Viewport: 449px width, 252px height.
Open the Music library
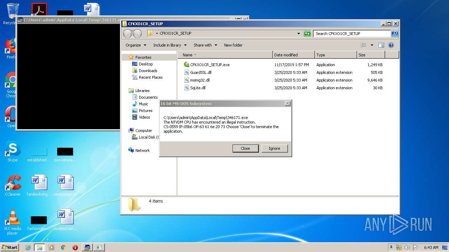coord(143,104)
